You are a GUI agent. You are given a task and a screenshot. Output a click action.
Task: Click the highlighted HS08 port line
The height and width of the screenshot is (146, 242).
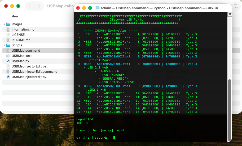[137, 64]
